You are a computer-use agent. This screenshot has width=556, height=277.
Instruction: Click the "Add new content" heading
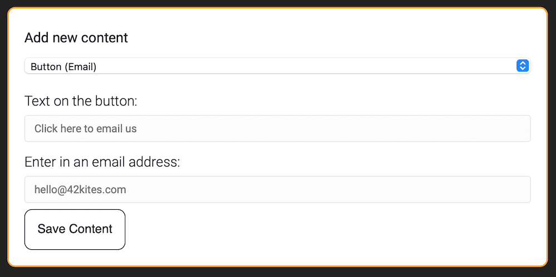tap(76, 38)
